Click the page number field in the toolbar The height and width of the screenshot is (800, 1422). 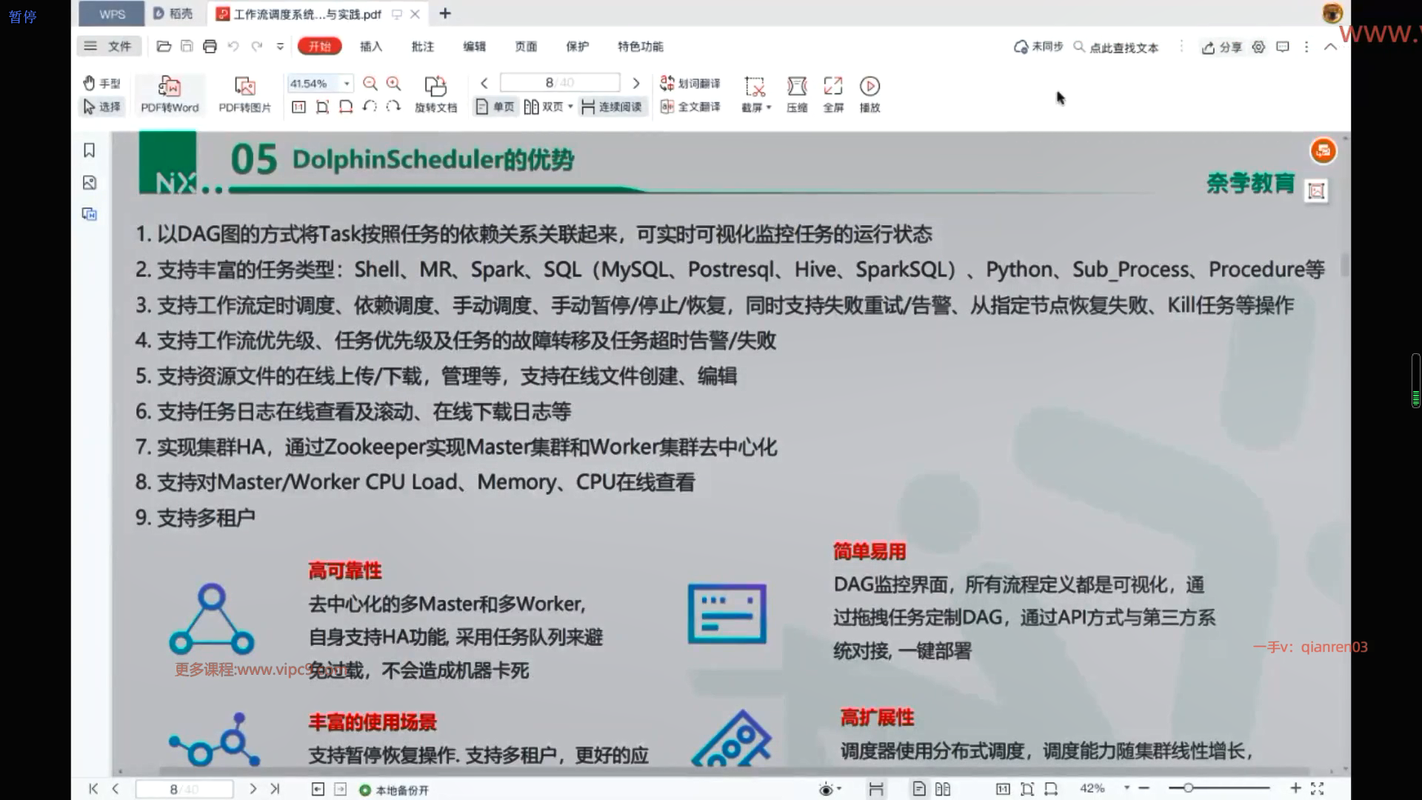(x=559, y=82)
